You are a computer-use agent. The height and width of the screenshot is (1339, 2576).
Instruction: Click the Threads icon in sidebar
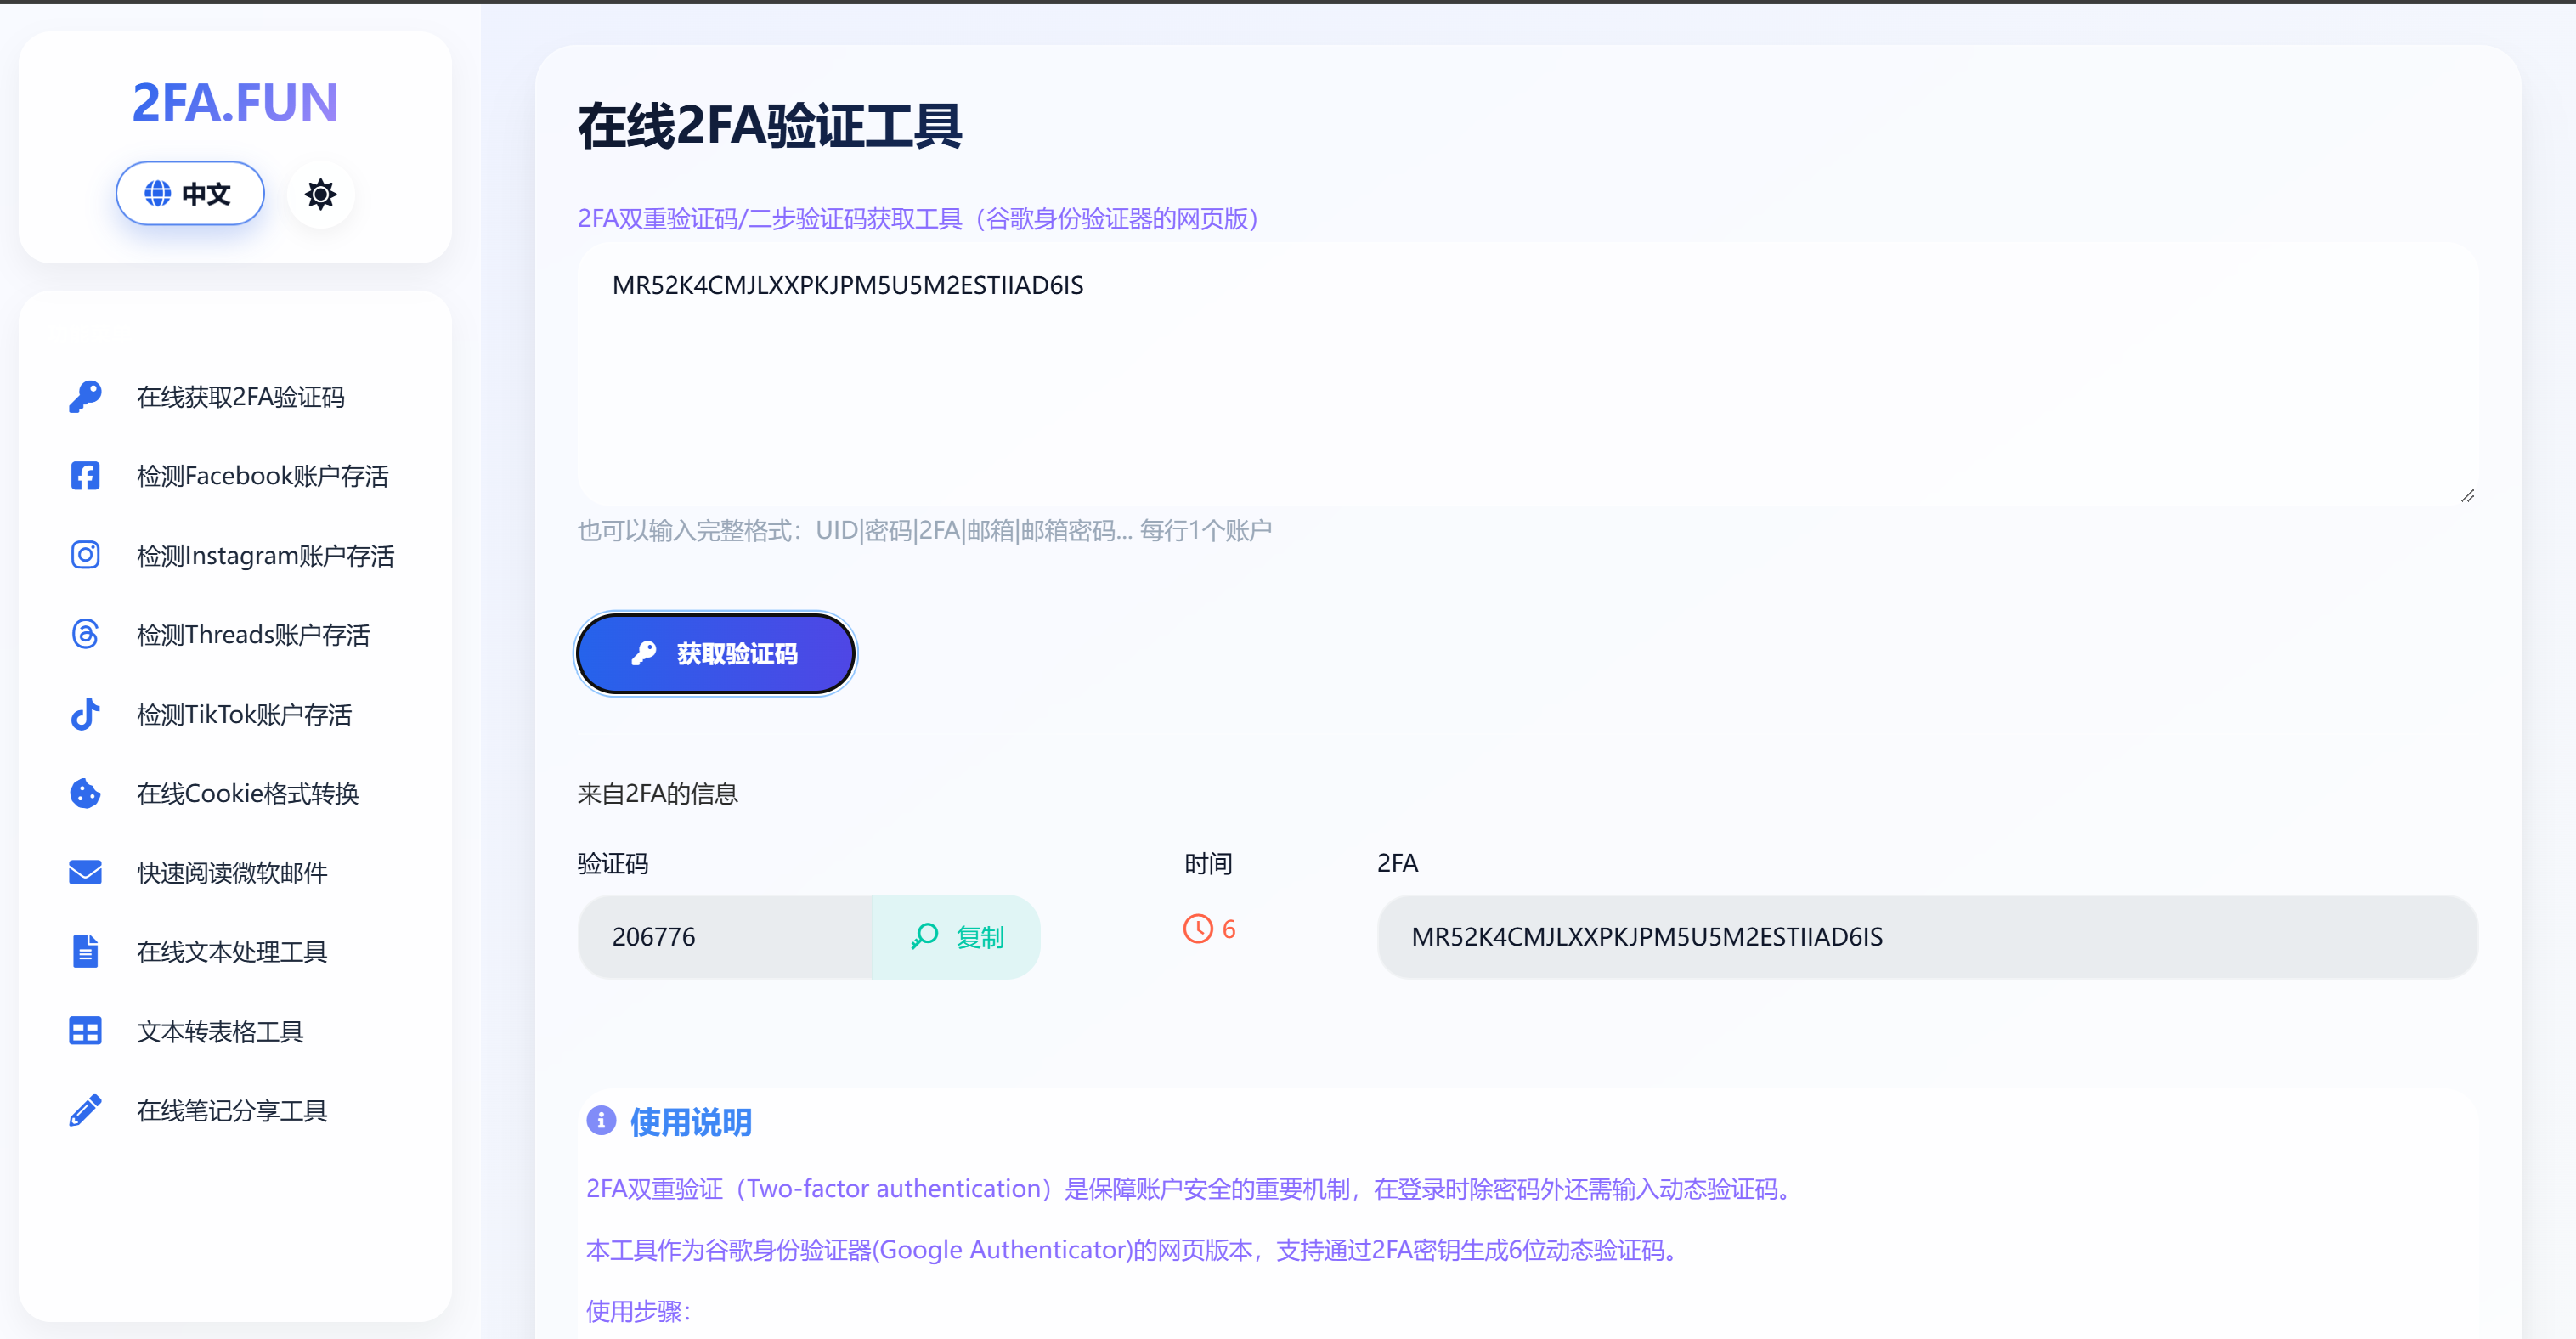point(85,634)
